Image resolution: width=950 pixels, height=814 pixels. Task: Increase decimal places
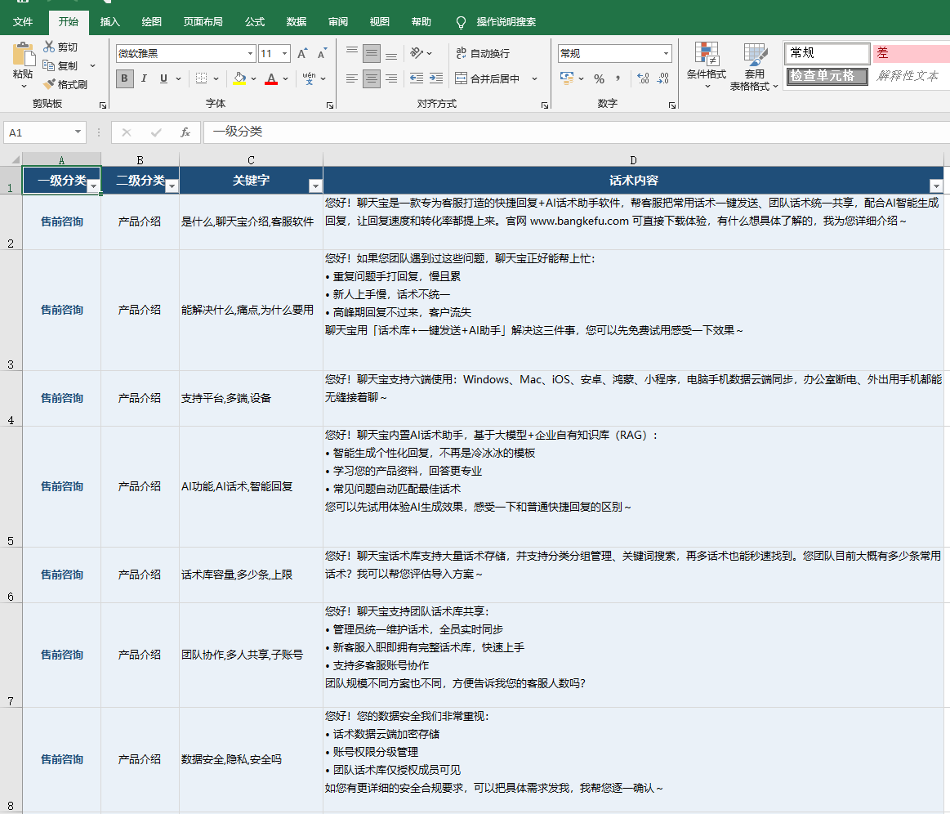(x=644, y=78)
